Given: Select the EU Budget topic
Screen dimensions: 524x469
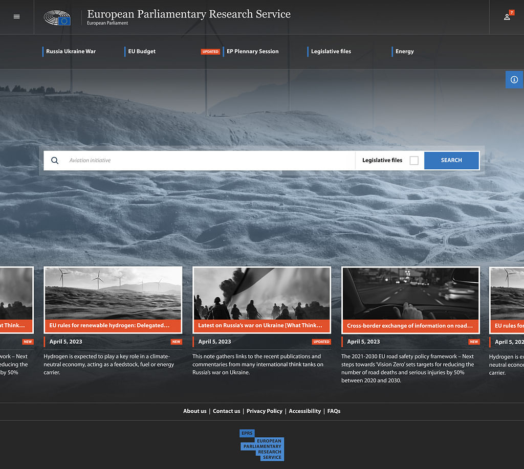Looking at the screenshot, I should (x=142, y=52).
